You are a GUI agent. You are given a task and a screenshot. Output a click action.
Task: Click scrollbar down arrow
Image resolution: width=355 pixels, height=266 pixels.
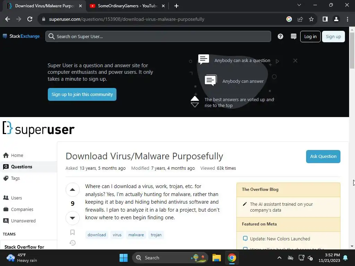(352, 246)
